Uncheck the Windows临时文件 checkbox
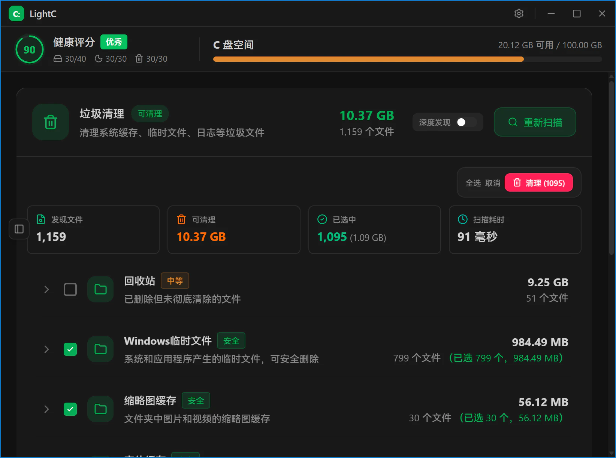The width and height of the screenshot is (616, 458). [x=70, y=349]
